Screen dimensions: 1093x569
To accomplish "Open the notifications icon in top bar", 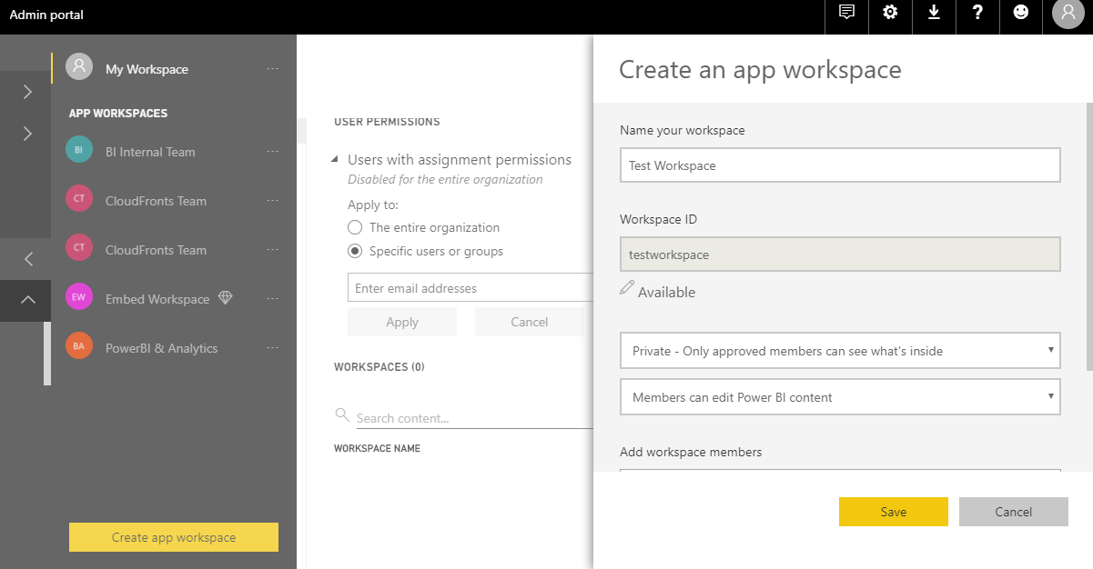I will click(x=846, y=13).
